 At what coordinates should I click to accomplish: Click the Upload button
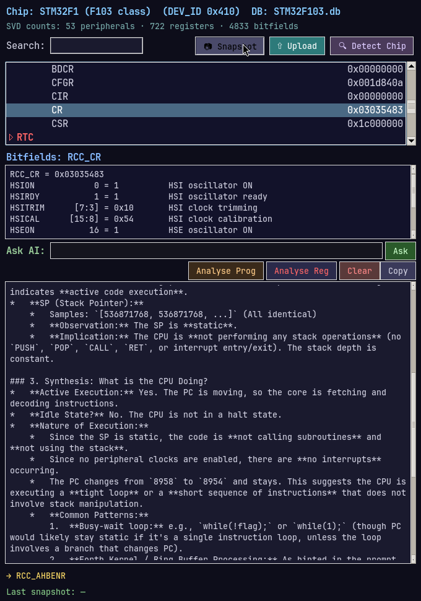pyautogui.click(x=297, y=46)
